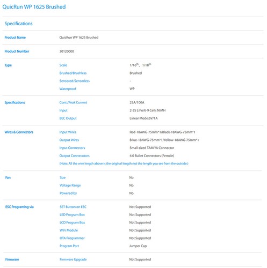The image size is (267, 268).
Task: Select the Fan Voltage Range label
Action: [x=70, y=185]
